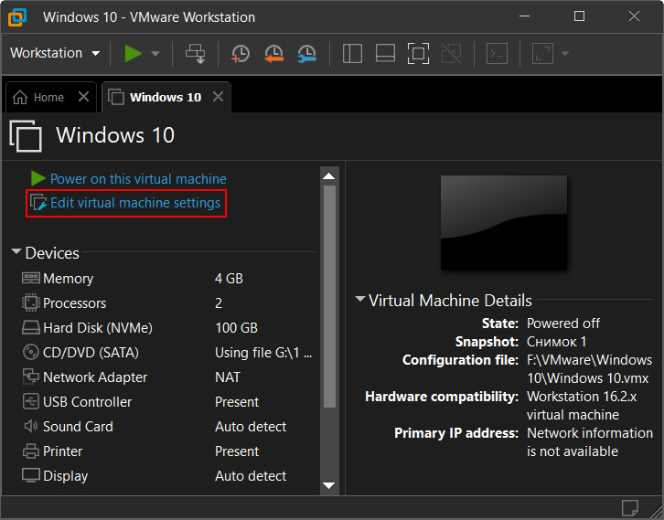The width and height of the screenshot is (664, 520).
Task: Maximize the VMware Workstation window
Action: pos(579,16)
